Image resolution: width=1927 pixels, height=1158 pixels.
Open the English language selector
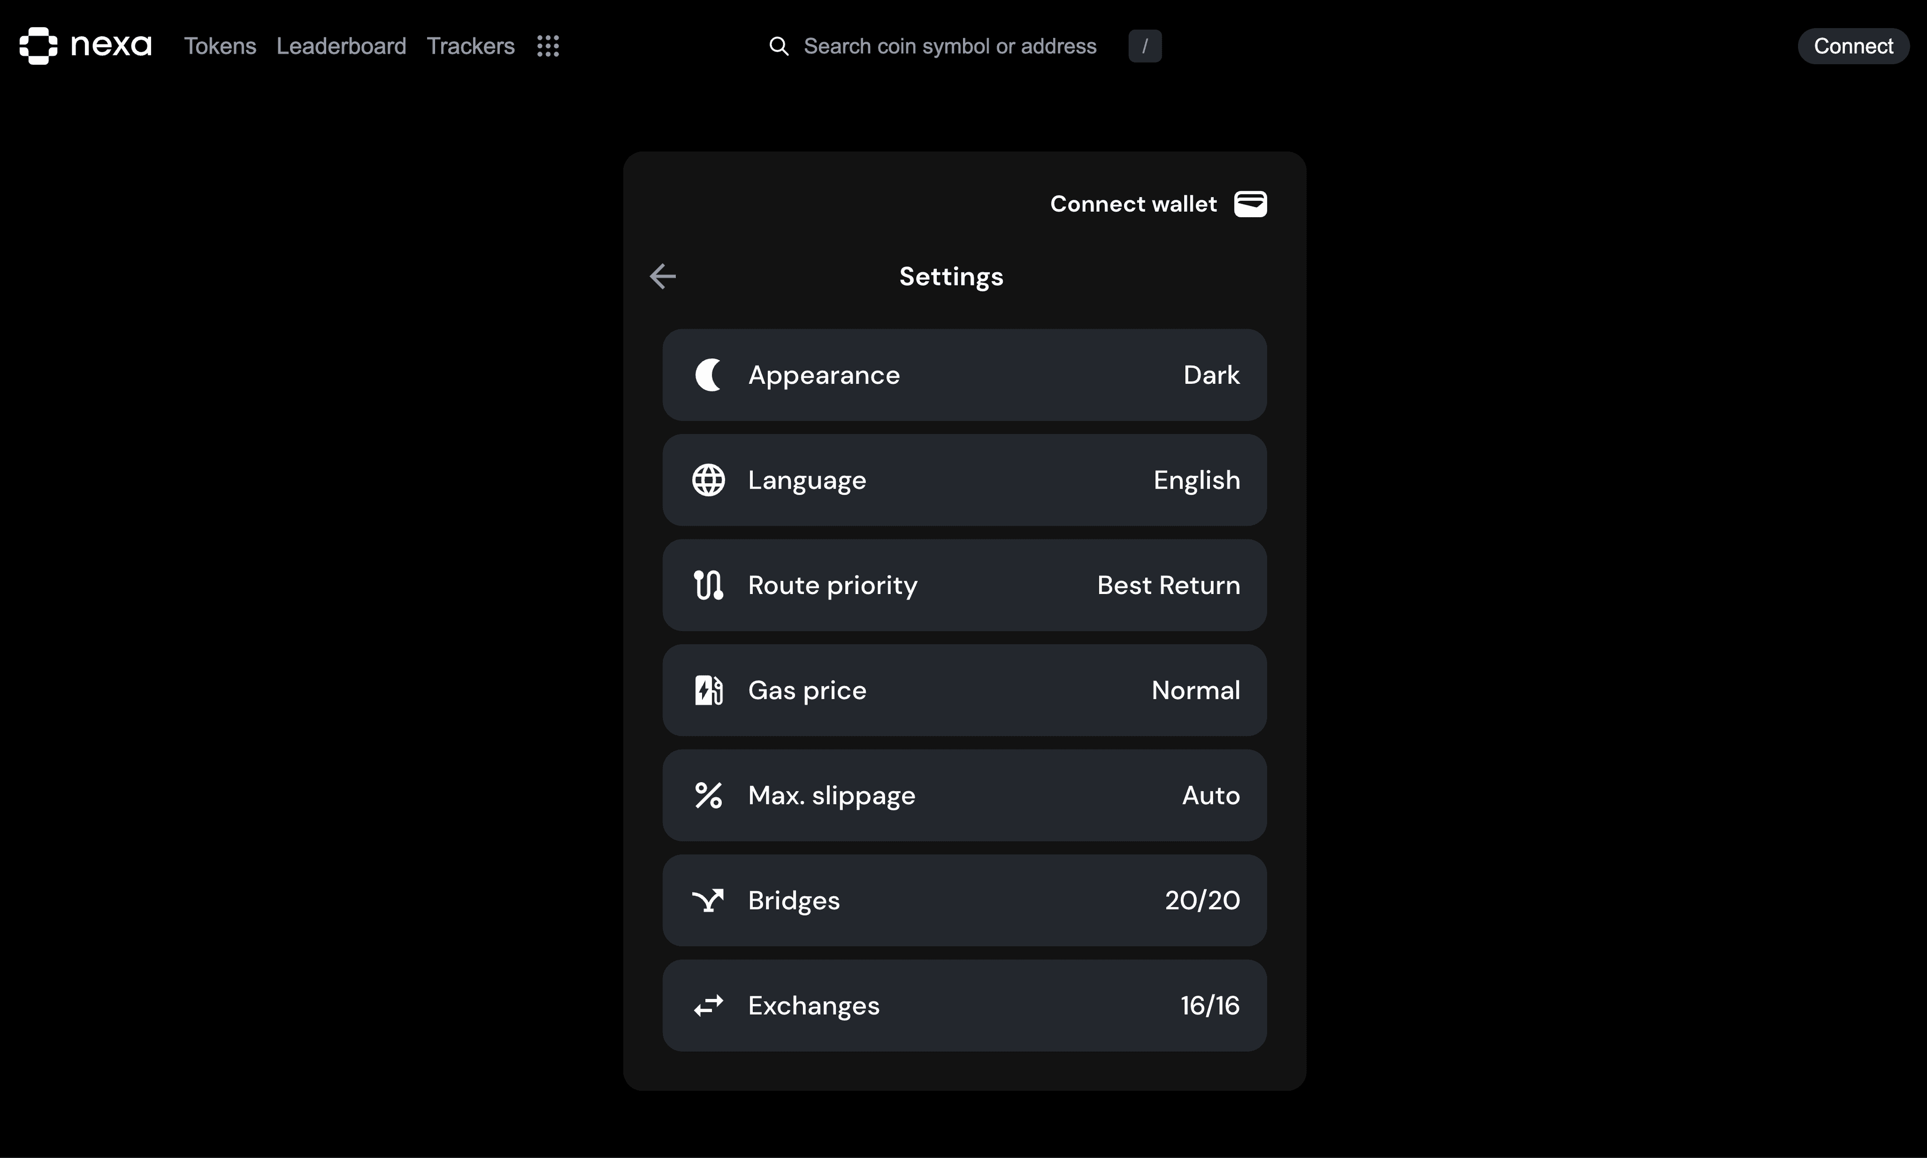(x=1196, y=480)
